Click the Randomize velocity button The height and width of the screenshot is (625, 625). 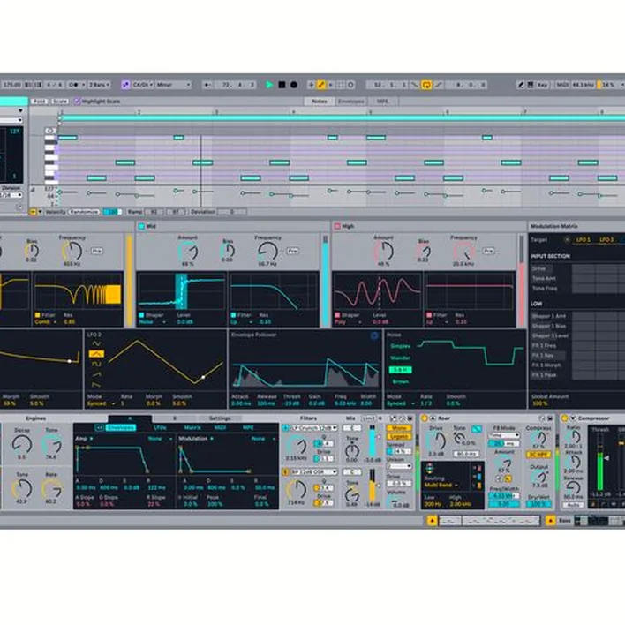84,212
